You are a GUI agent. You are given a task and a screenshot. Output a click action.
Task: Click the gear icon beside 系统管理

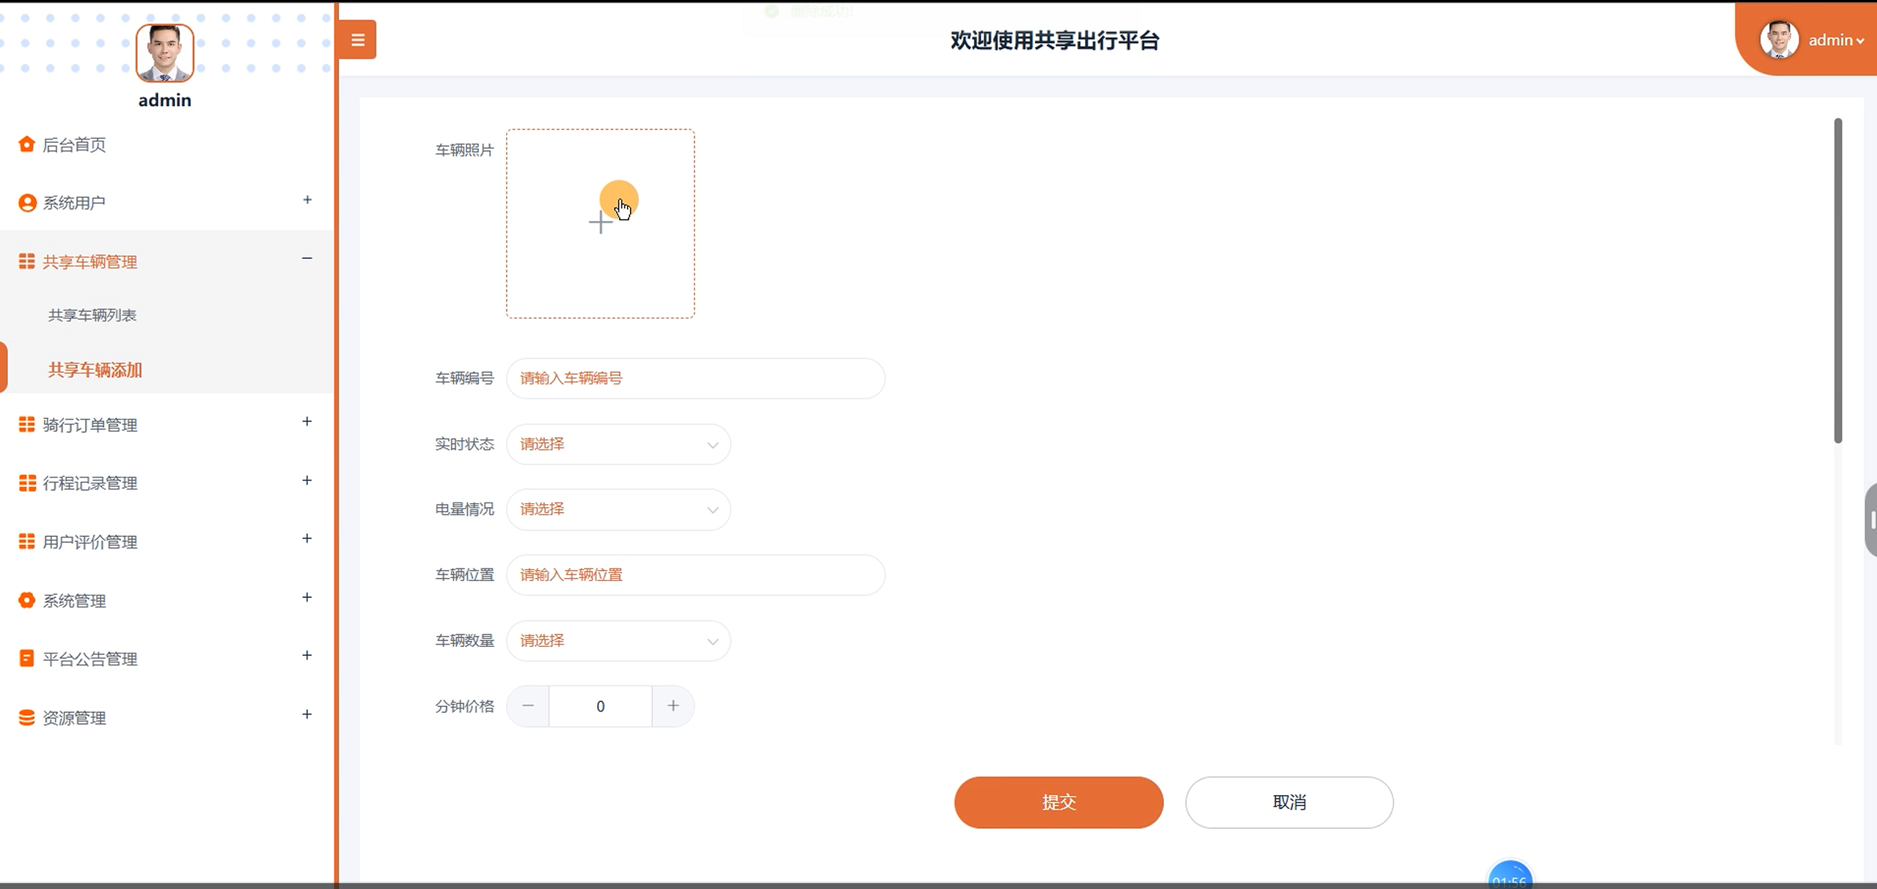coord(27,601)
